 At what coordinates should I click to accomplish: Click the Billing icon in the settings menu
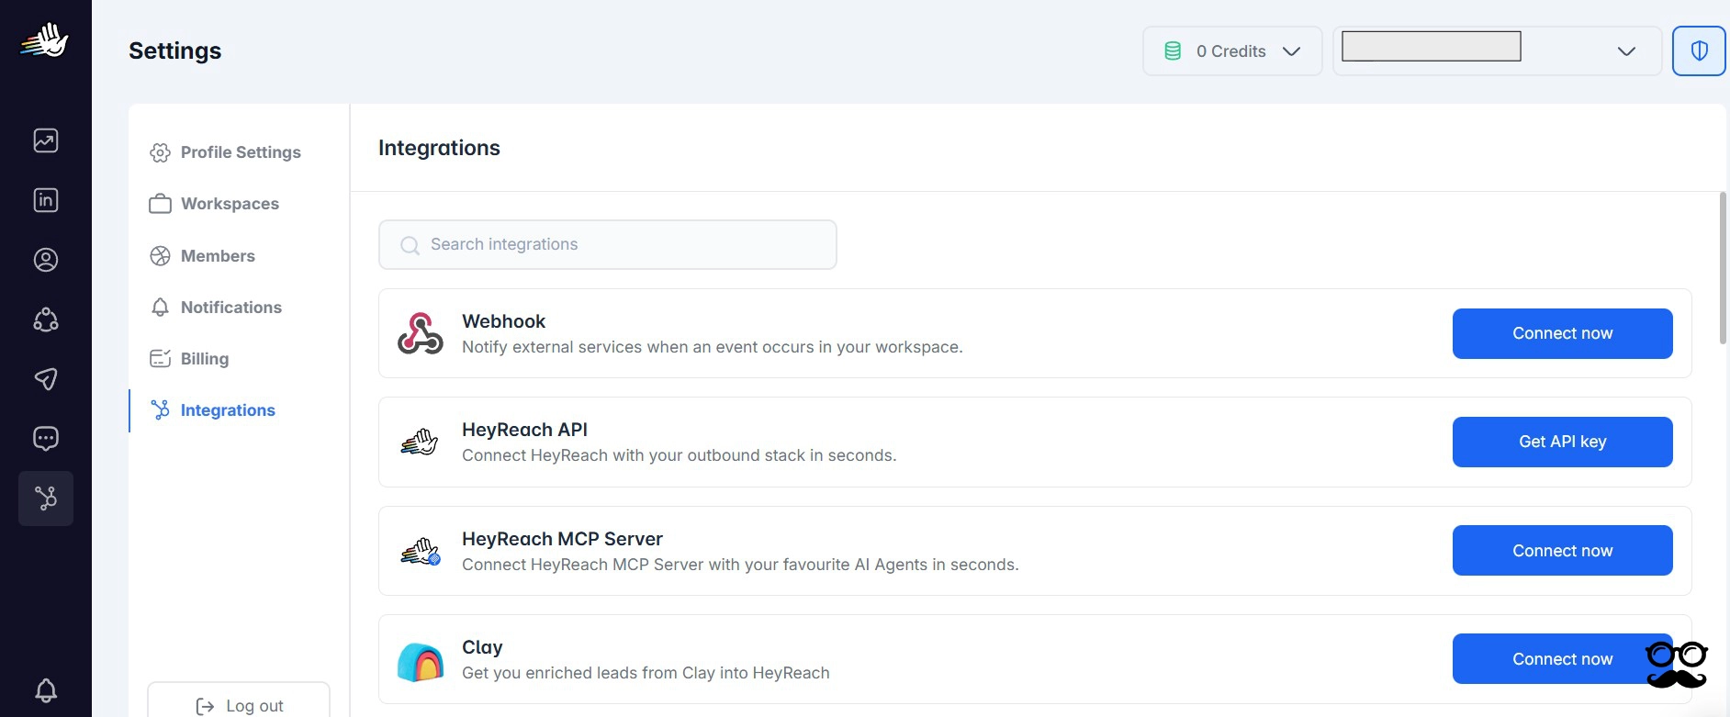point(160,359)
